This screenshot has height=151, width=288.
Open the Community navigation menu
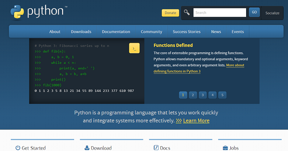click(151, 32)
